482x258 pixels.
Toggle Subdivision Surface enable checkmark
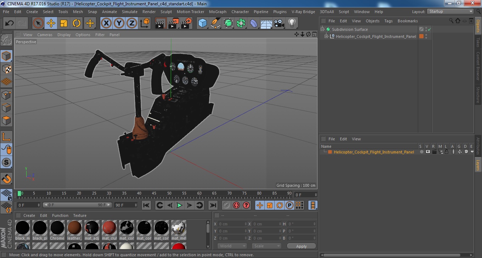point(429,29)
